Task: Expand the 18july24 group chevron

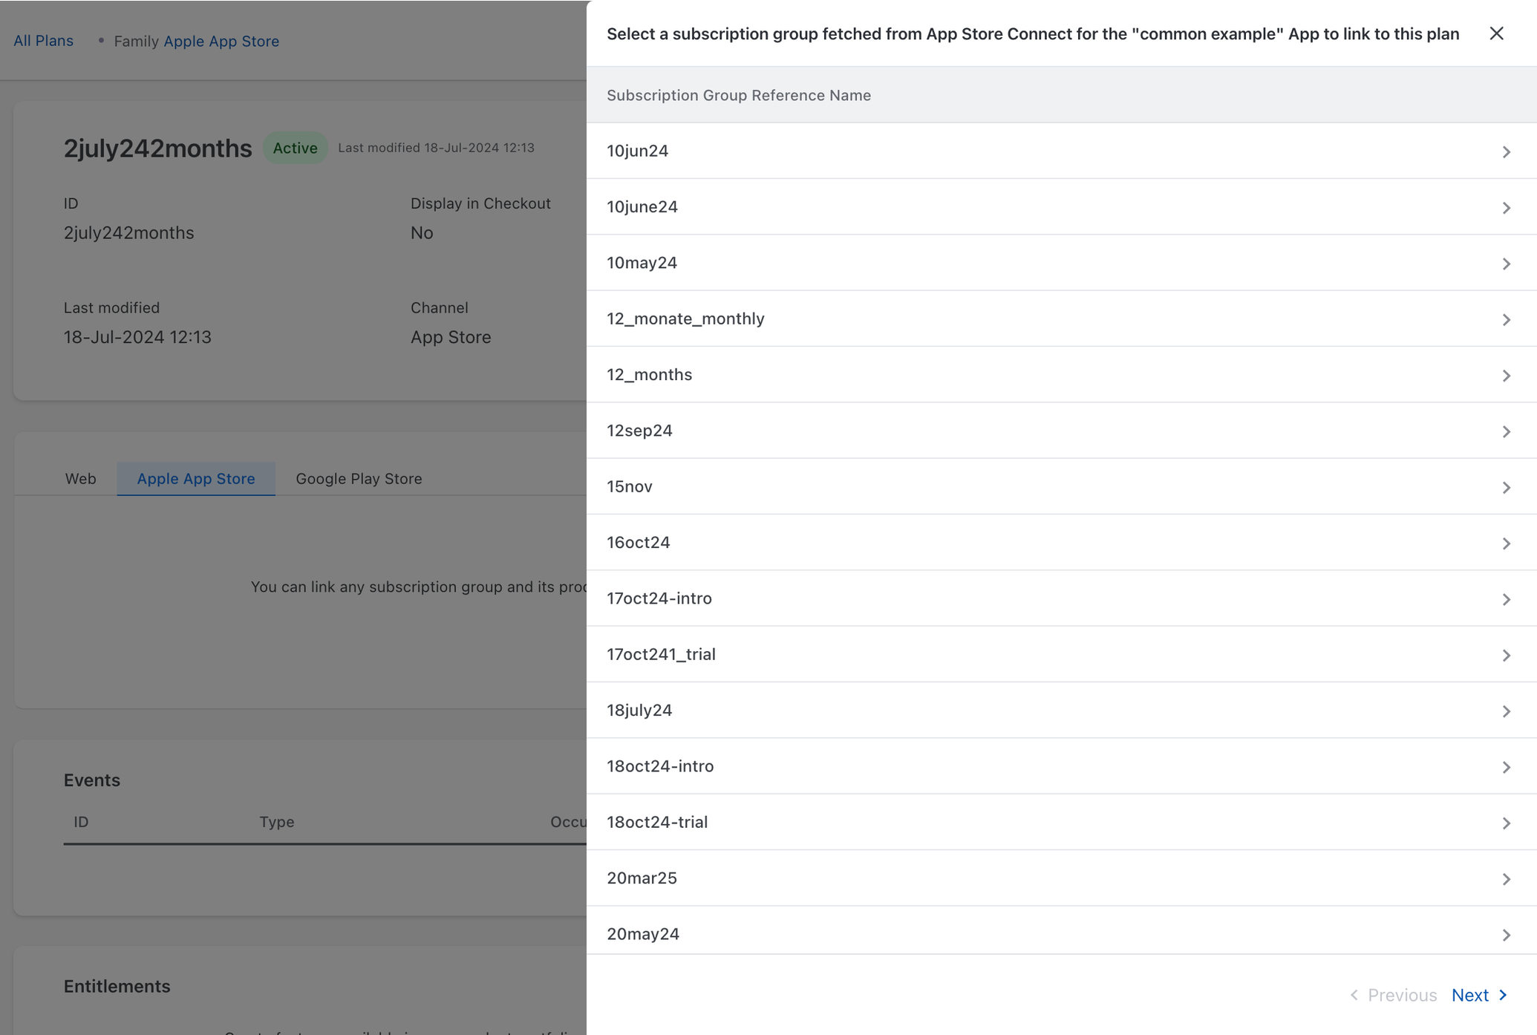Action: [1506, 711]
